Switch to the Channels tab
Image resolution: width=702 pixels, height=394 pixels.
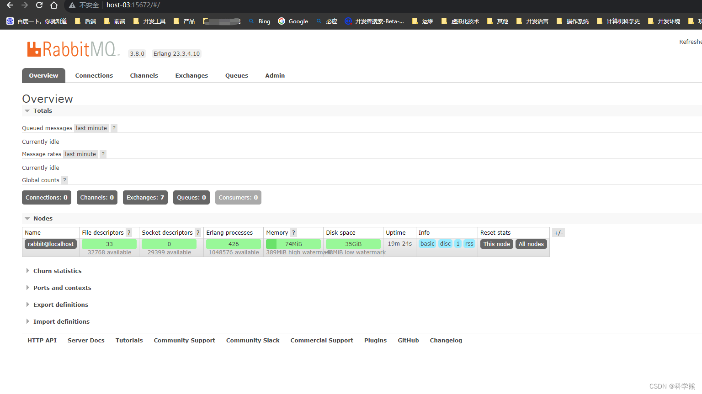(144, 75)
